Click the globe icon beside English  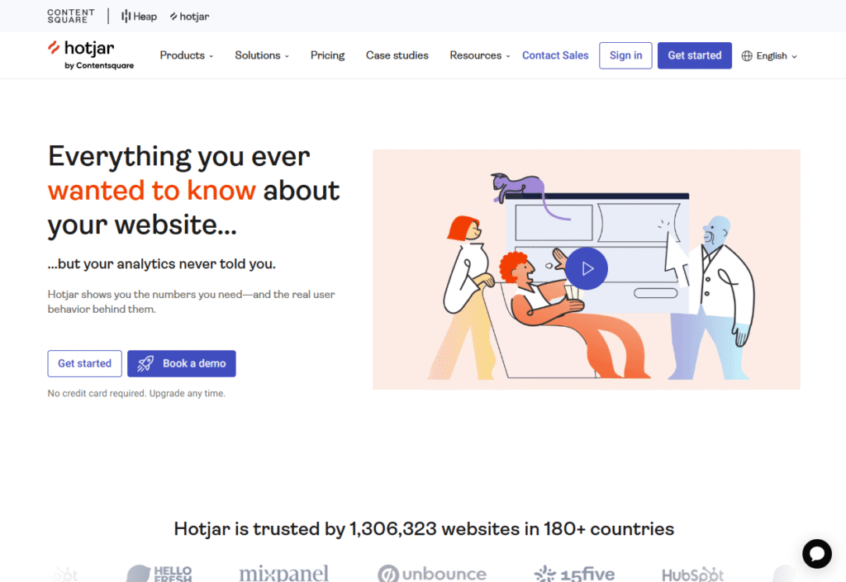(747, 56)
